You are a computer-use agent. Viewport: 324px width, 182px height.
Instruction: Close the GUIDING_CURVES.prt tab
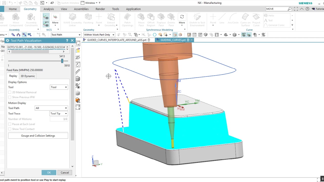pyautogui.click(x=192, y=40)
